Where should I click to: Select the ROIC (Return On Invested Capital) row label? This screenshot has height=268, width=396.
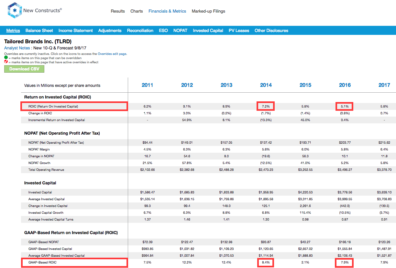(53, 106)
